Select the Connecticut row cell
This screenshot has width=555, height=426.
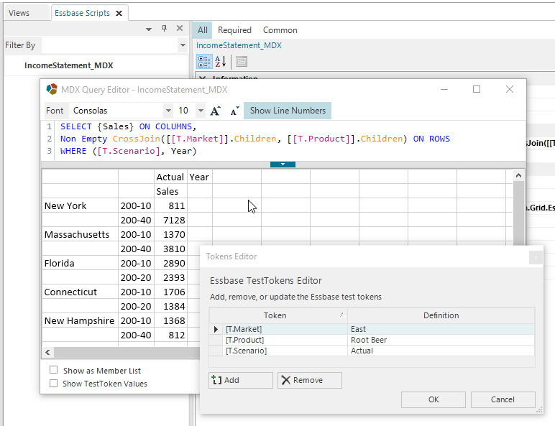pyautogui.click(x=80, y=292)
